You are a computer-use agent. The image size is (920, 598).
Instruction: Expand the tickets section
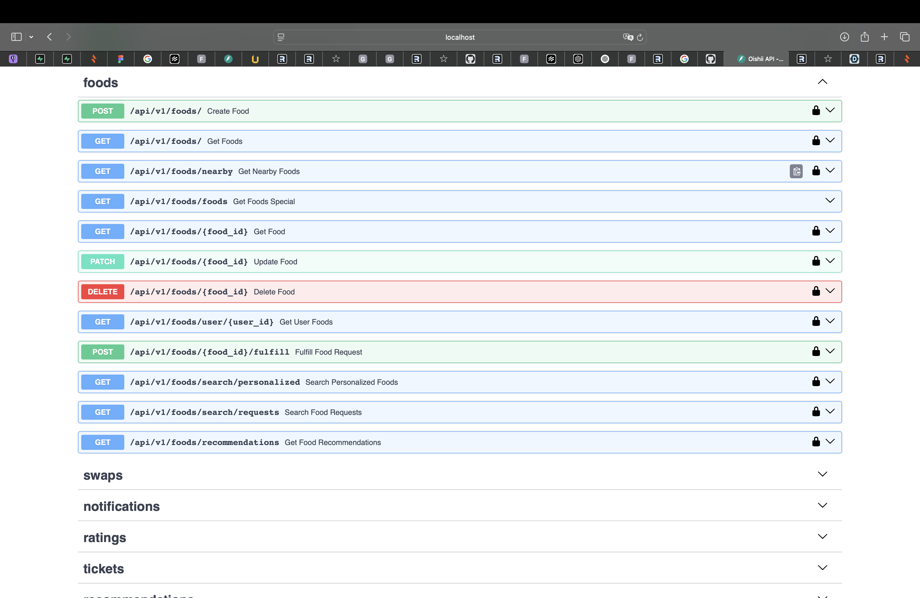[822, 568]
